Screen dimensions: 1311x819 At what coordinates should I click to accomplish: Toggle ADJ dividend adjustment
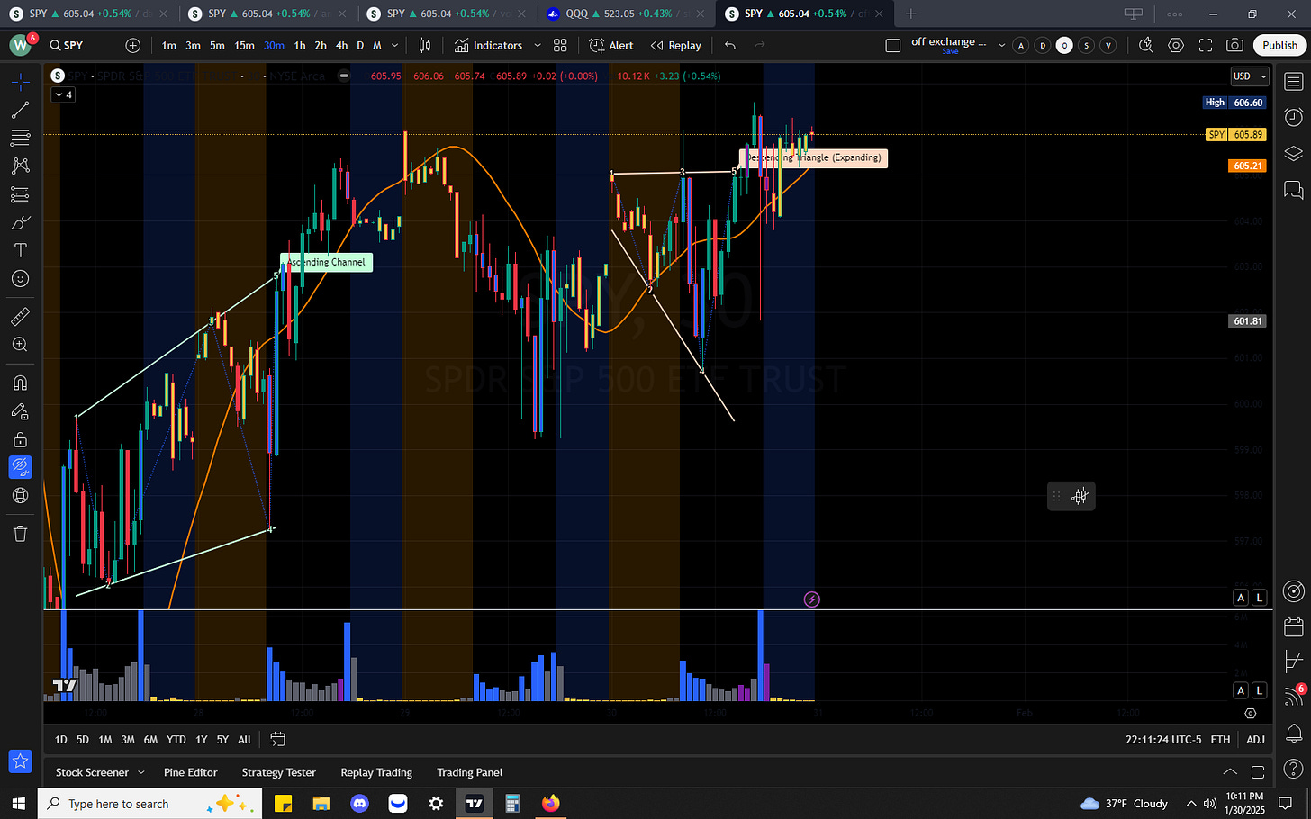tap(1255, 739)
